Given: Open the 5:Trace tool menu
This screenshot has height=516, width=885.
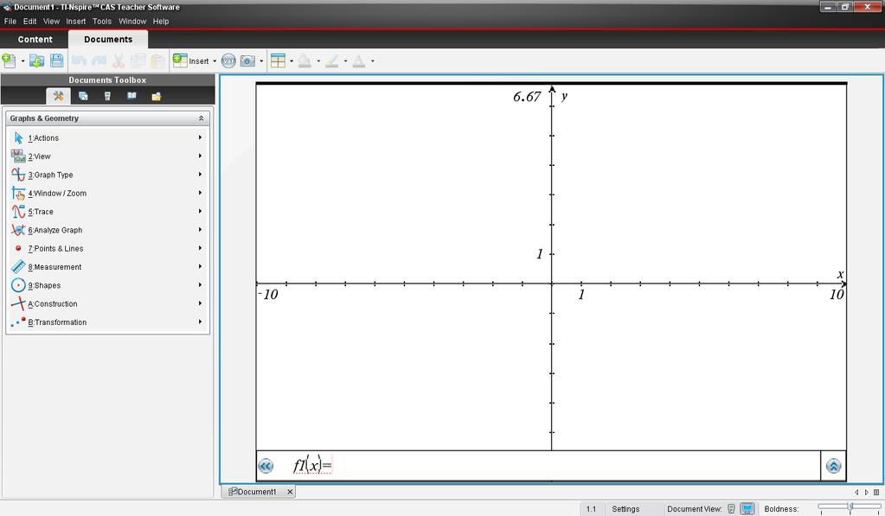Looking at the screenshot, I should point(107,212).
